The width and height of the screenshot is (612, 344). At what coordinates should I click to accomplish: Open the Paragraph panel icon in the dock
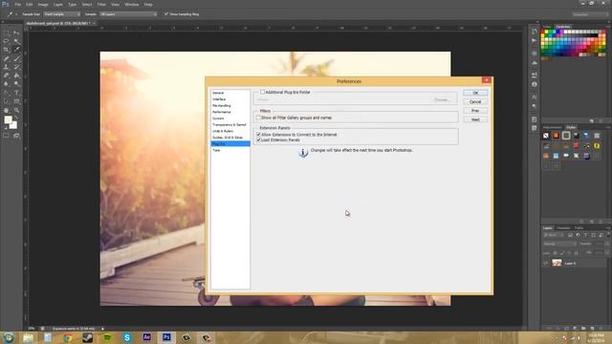coord(535,106)
